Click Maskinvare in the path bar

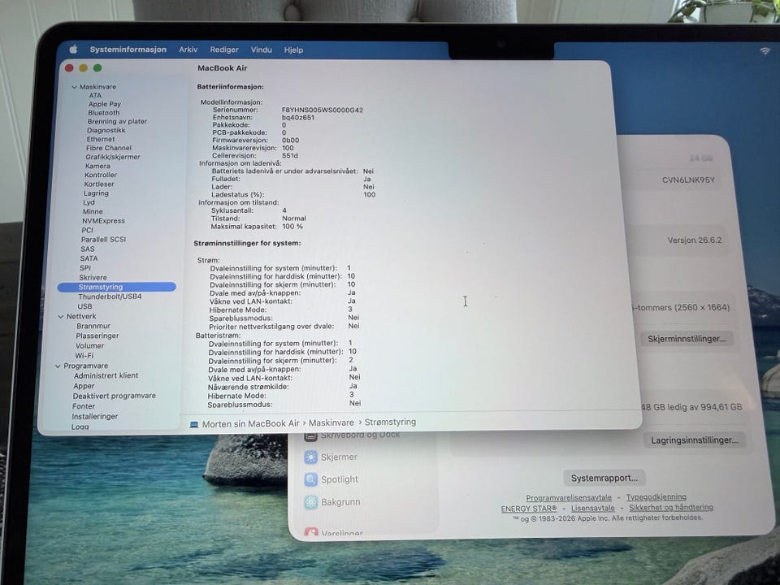[x=331, y=422]
